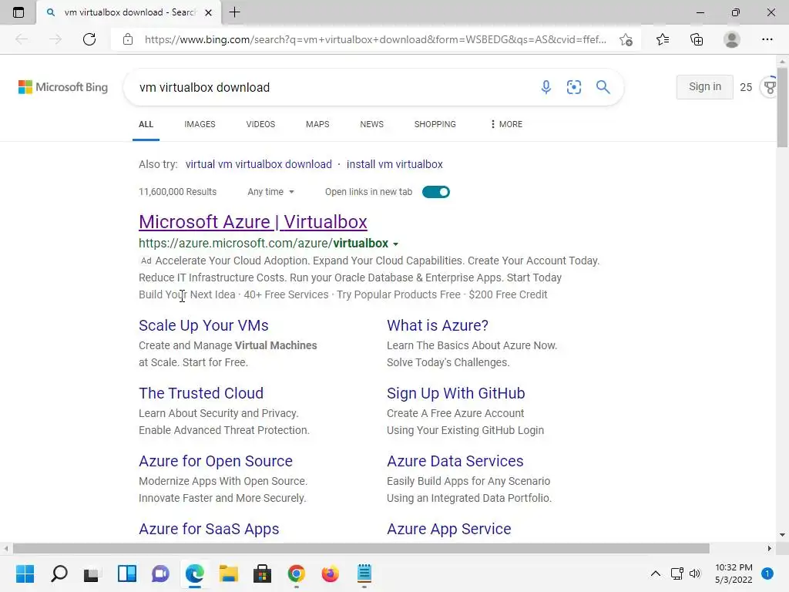Open Azure for Open Source link
This screenshot has height=592, width=789.
click(x=216, y=461)
